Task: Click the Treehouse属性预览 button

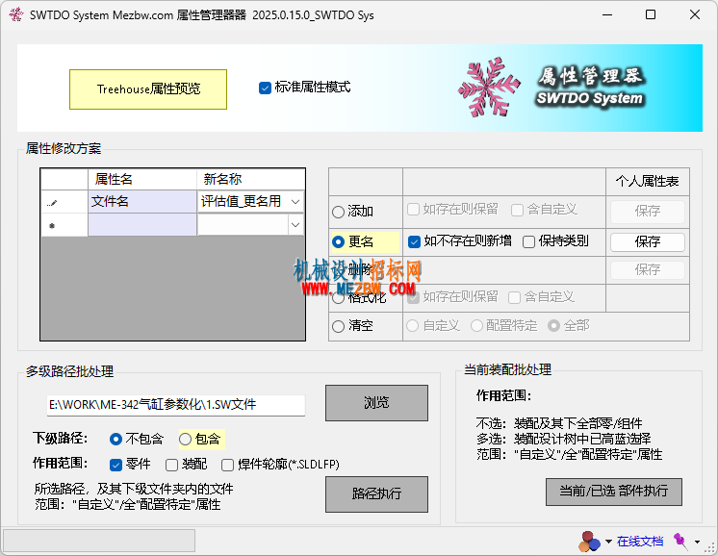Action: coord(148,88)
